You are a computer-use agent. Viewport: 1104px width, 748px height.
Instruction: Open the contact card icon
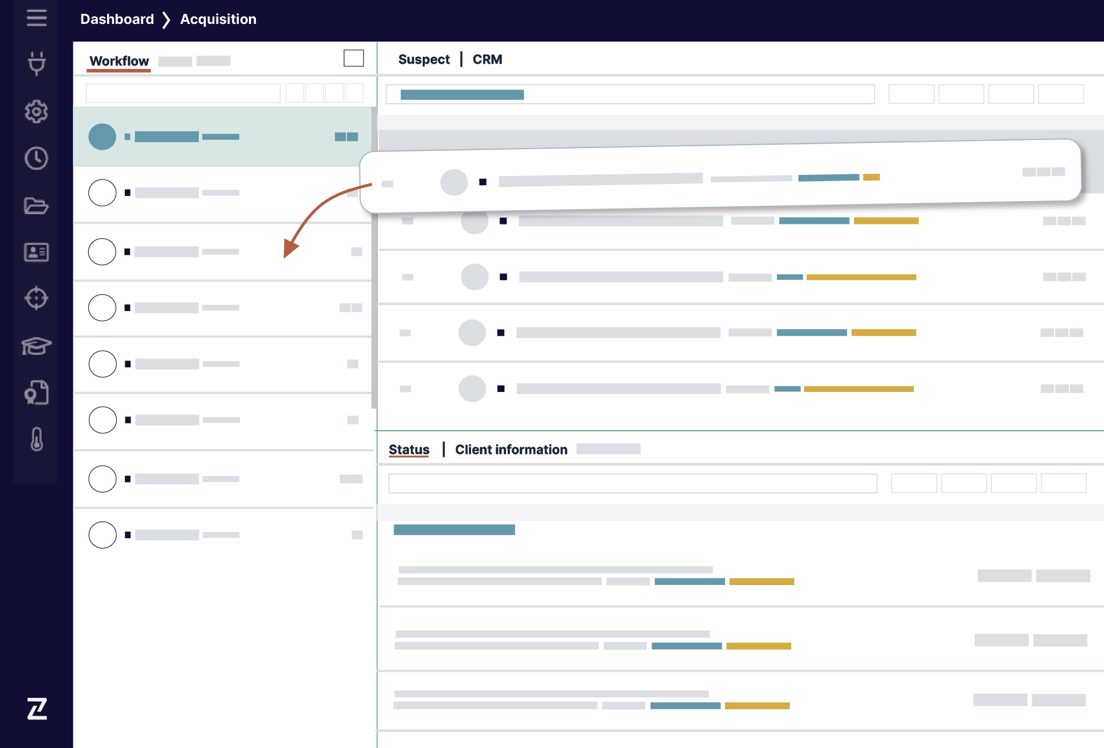pyautogui.click(x=36, y=252)
